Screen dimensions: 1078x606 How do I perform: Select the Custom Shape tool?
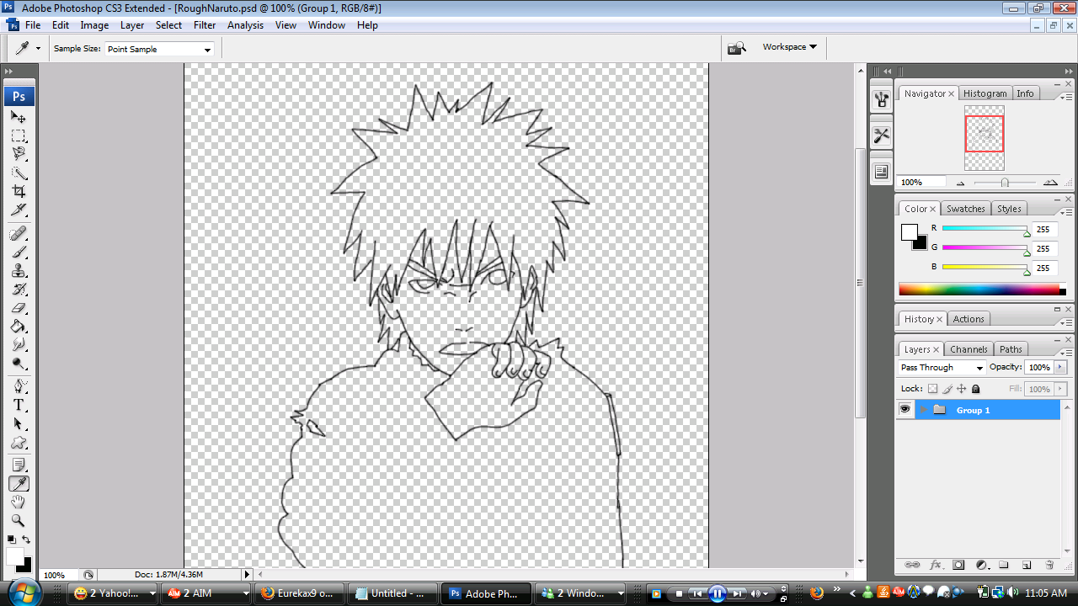[x=19, y=442]
